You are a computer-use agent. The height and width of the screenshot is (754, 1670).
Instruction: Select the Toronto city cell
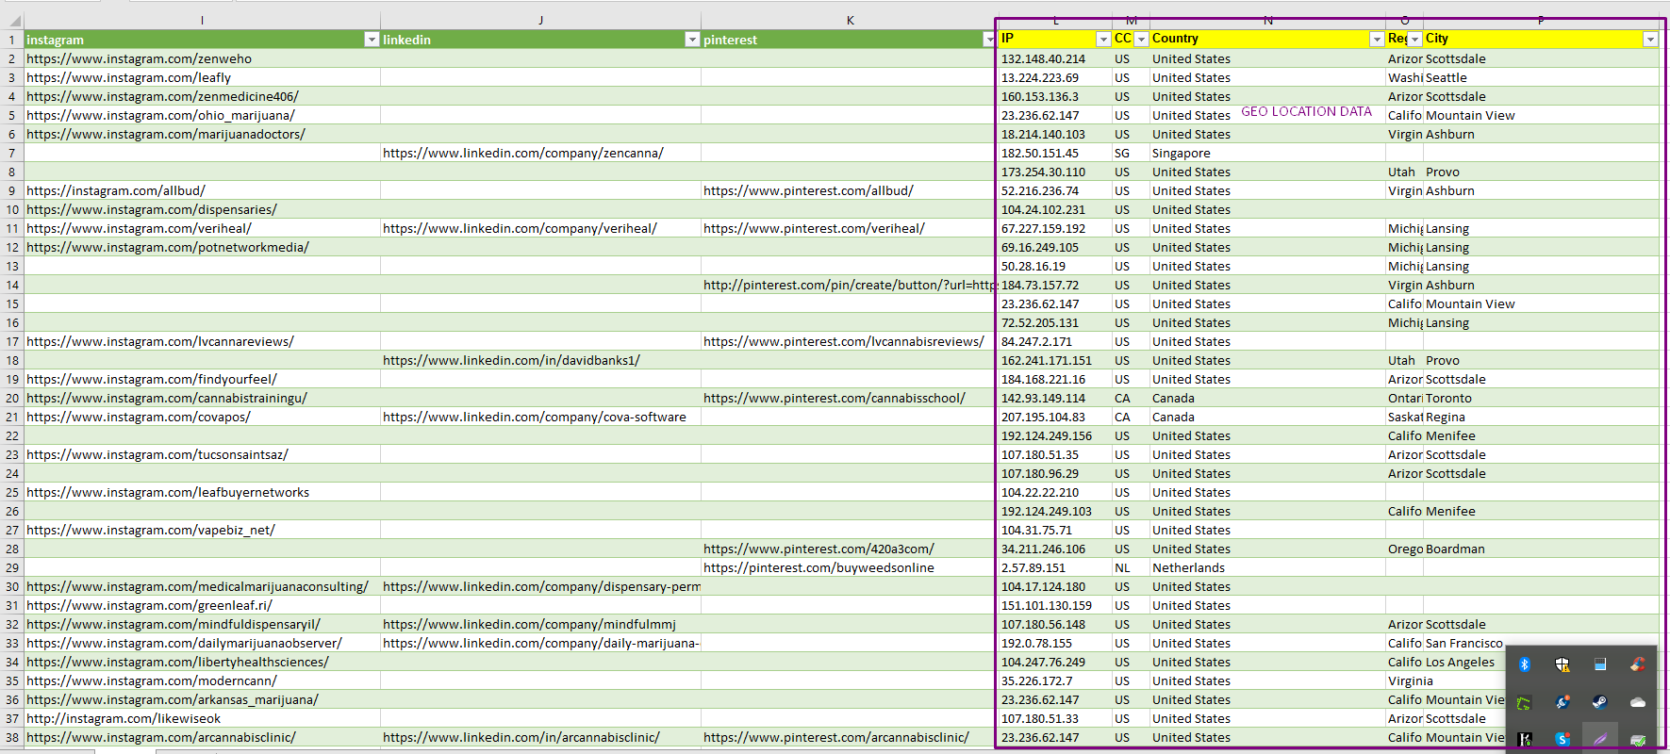[1541, 398]
